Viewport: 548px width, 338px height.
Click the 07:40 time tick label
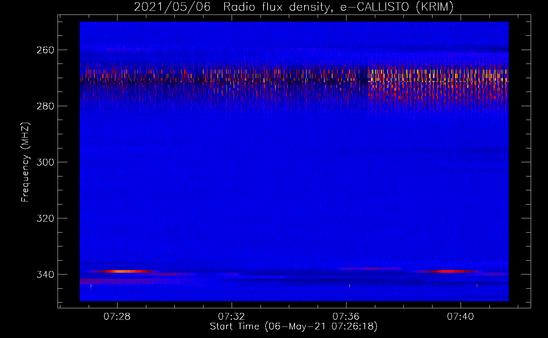(x=461, y=317)
